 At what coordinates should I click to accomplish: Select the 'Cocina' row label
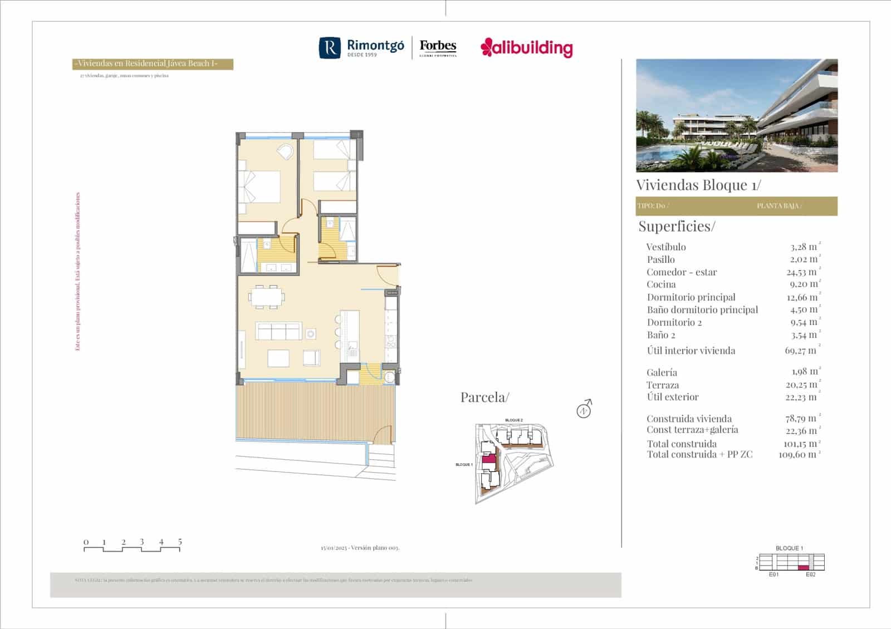tap(661, 284)
